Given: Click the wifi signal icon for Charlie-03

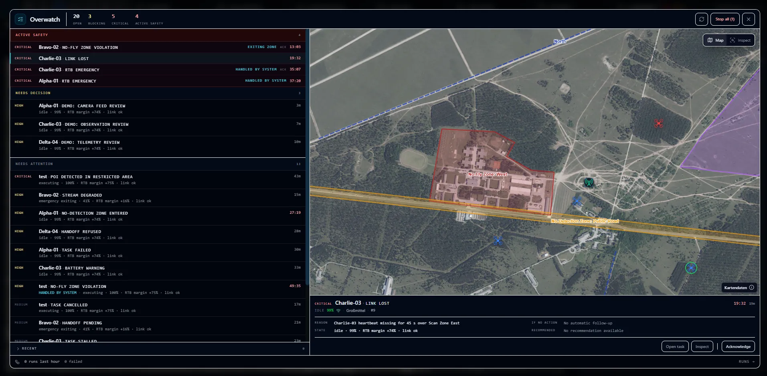Looking at the screenshot, I should [338, 310].
